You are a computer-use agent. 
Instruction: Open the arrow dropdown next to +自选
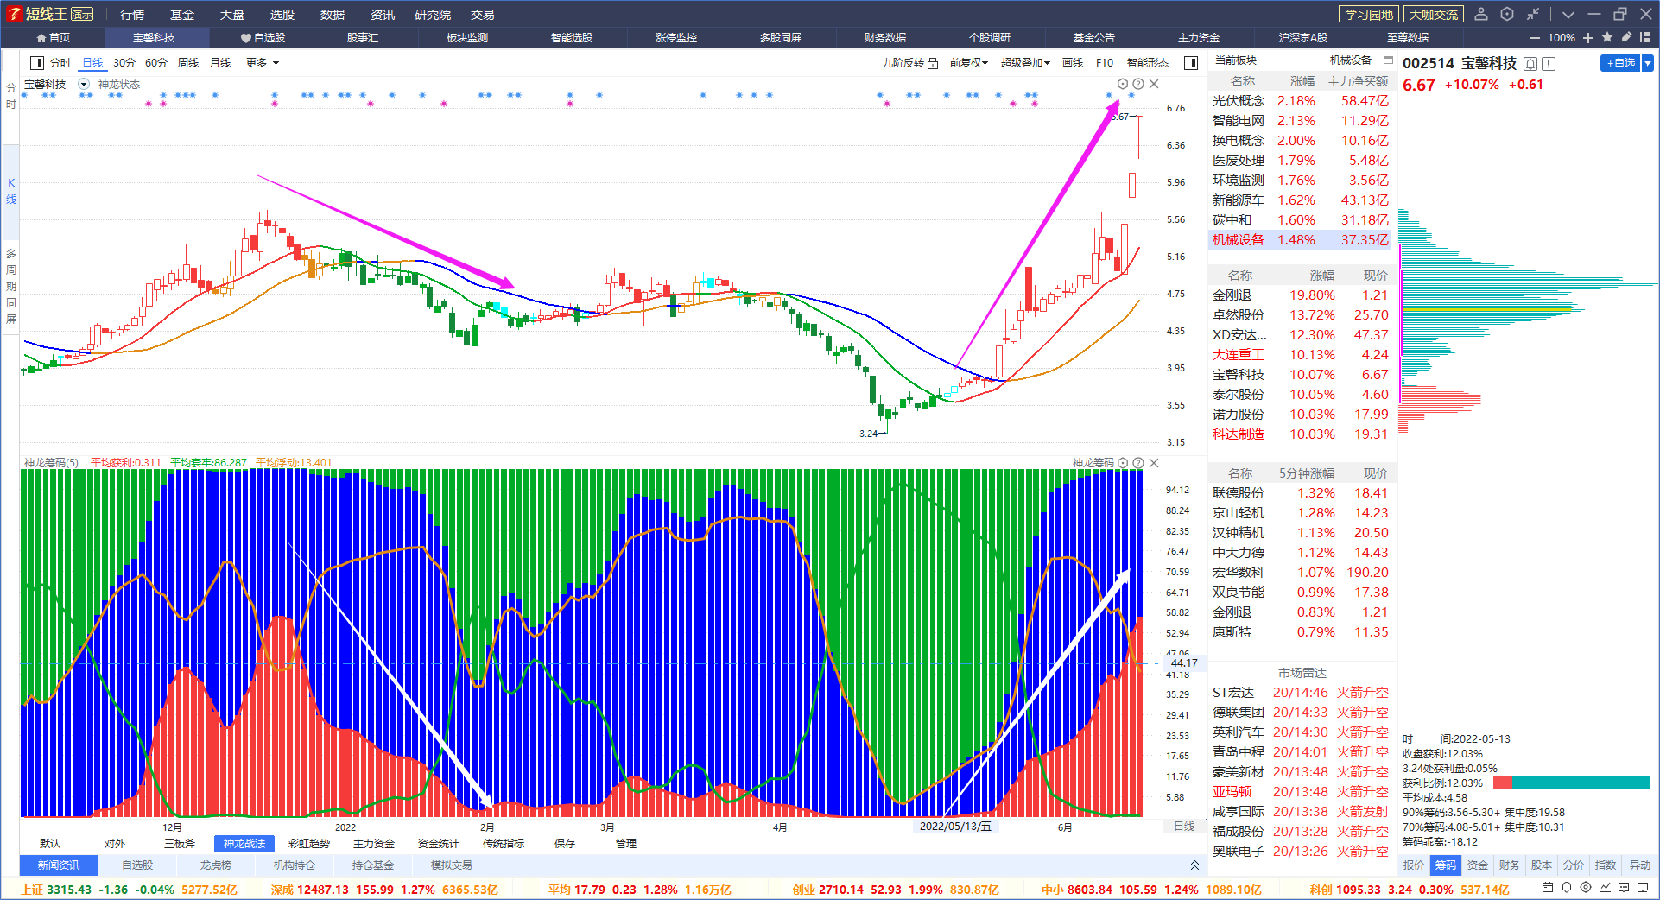point(1648,63)
